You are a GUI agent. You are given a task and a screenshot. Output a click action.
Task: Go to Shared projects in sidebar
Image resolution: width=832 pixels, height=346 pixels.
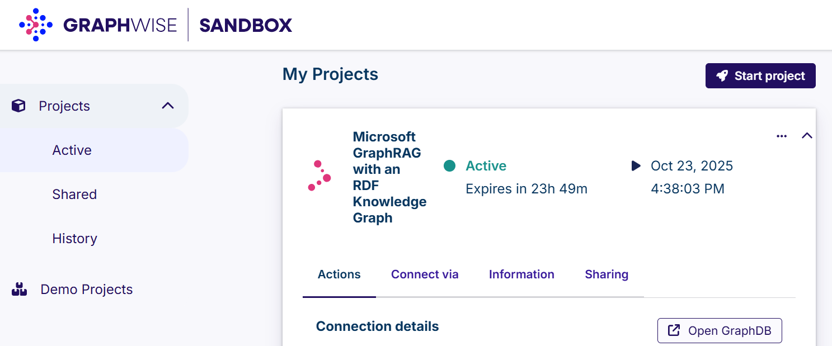[x=74, y=195]
